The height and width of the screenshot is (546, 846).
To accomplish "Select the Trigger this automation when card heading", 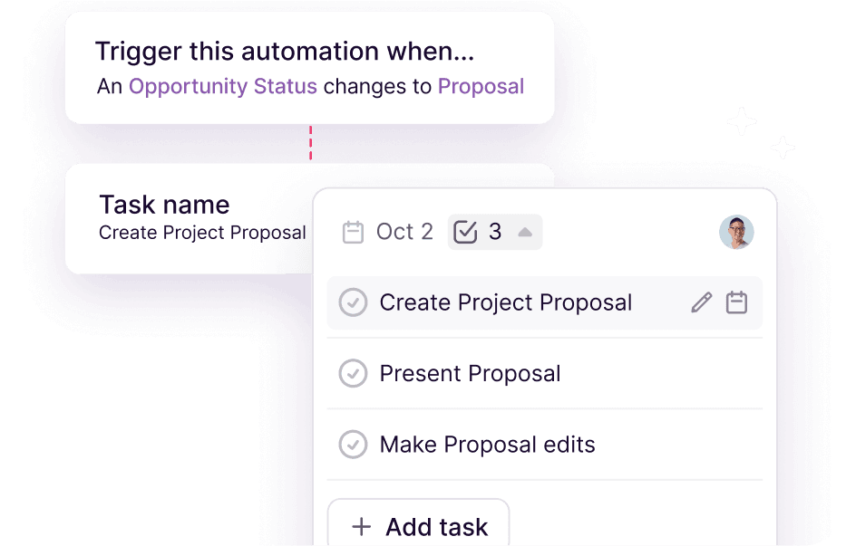I will (285, 52).
